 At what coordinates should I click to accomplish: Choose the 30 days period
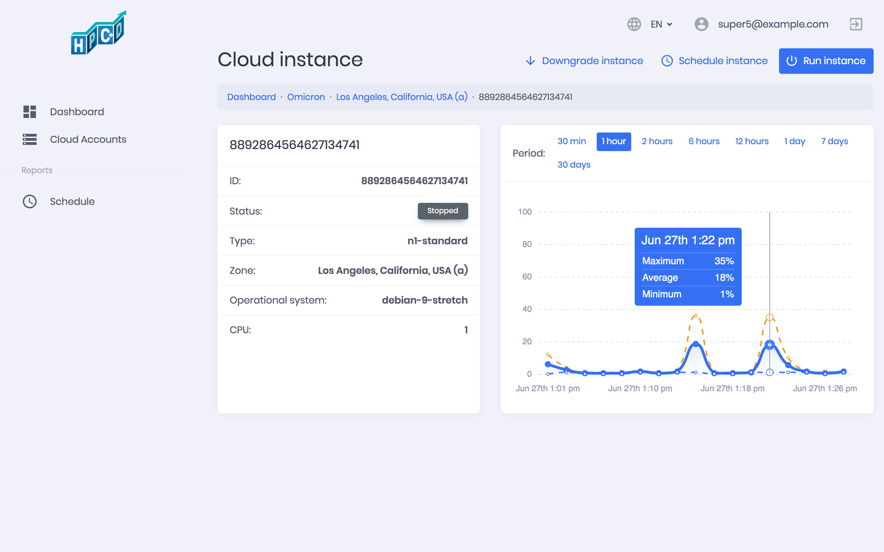[574, 165]
